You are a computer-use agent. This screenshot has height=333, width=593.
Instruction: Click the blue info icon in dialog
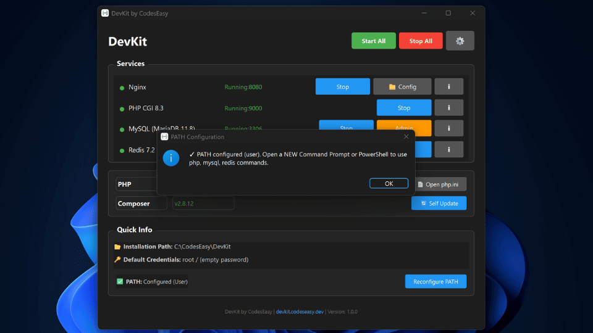[171, 158]
